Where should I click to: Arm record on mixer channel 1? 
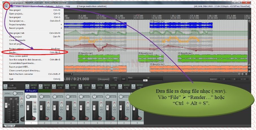[x=34, y=118]
